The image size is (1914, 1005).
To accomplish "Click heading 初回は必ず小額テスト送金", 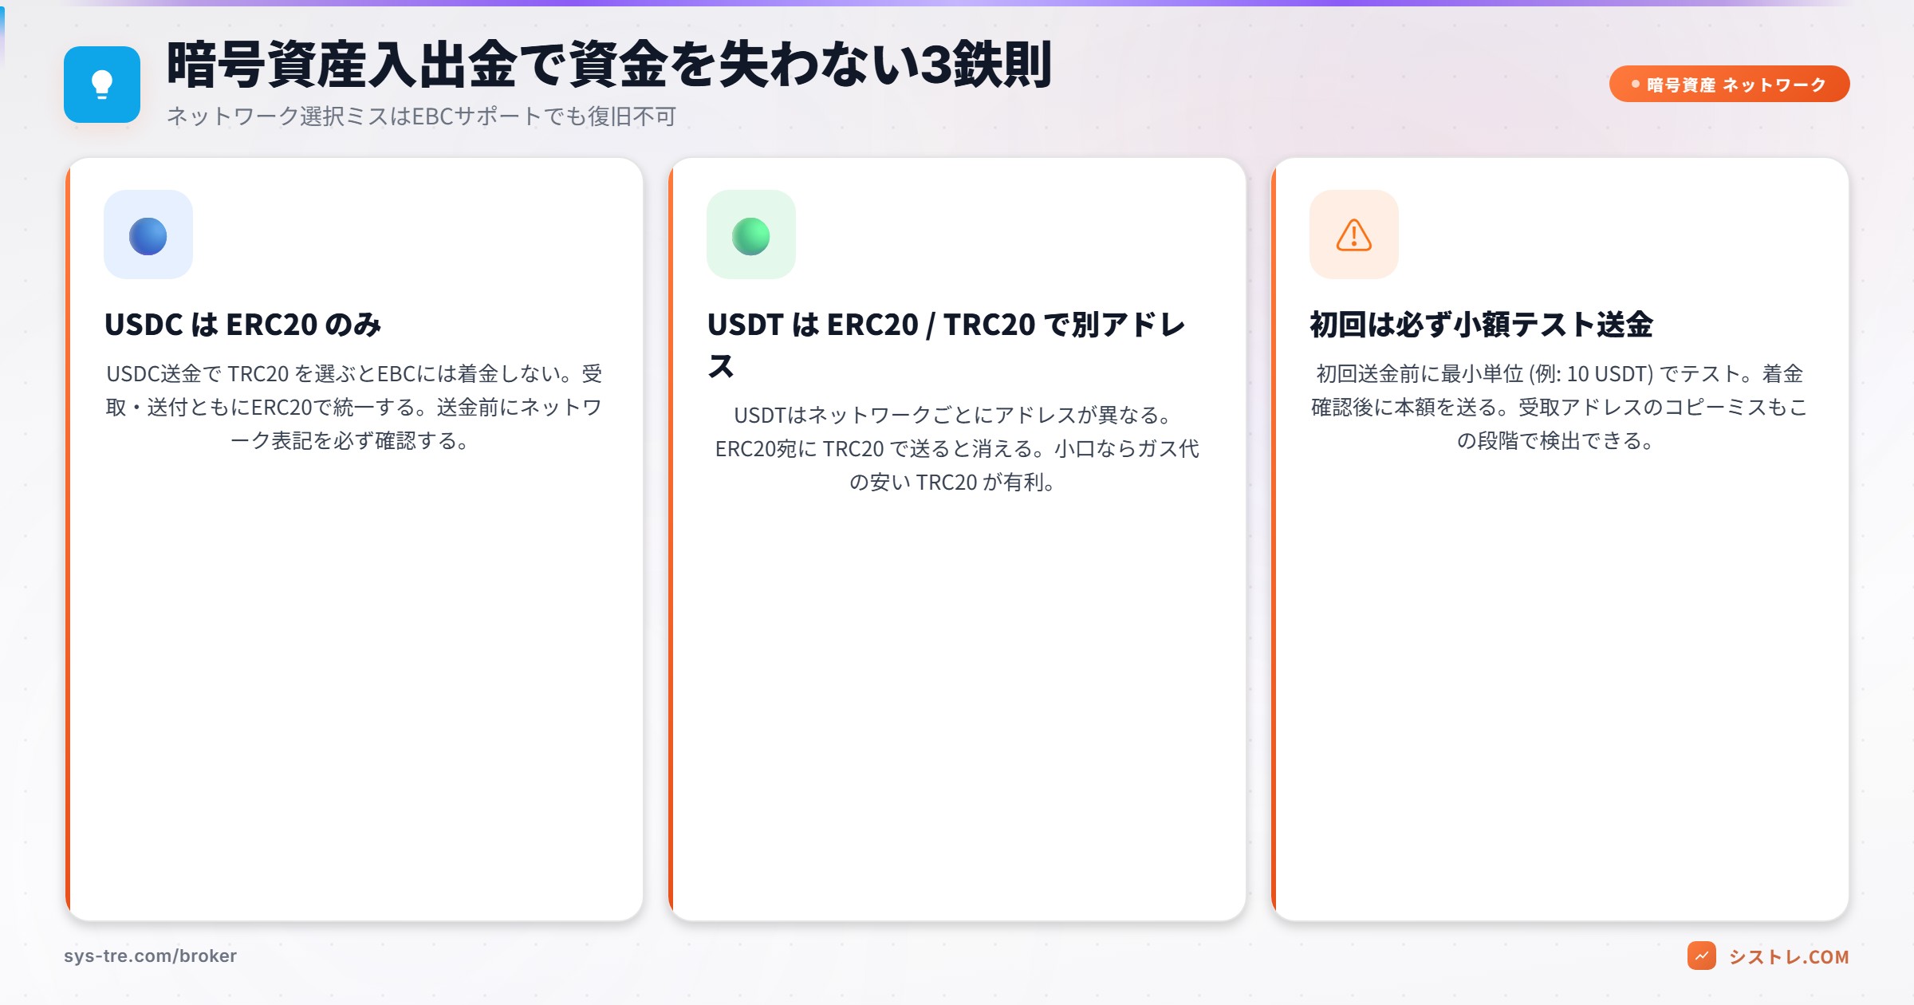I will [1481, 325].
